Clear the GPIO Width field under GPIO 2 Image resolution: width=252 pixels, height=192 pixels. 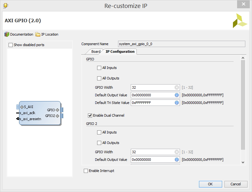pyautogui.click(x=177, y=152)
